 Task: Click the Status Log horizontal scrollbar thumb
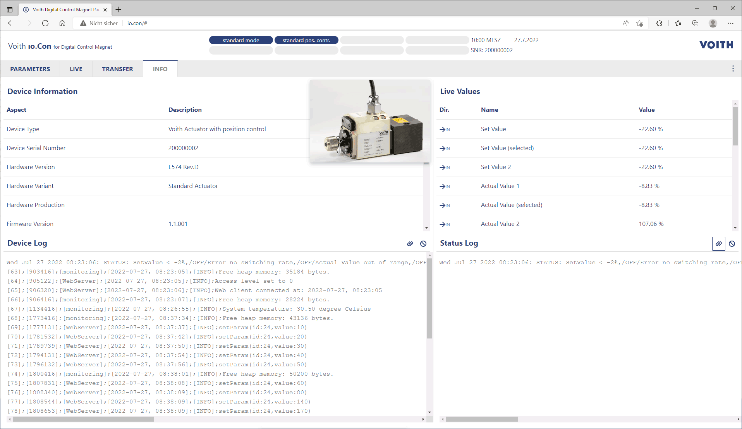tap(482, 419)
